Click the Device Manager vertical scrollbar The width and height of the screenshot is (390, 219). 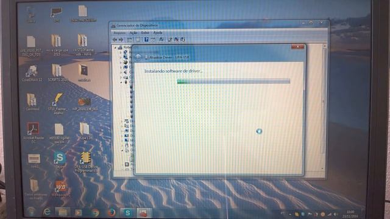(324, 107)
